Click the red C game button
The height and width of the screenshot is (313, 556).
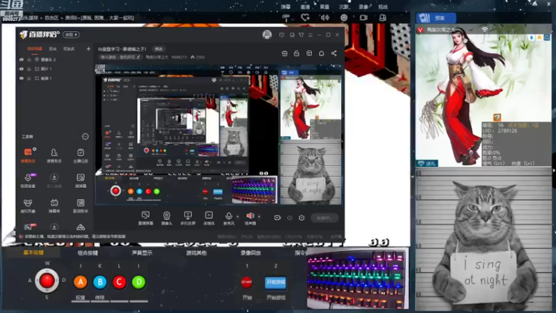tap(119, 282)
